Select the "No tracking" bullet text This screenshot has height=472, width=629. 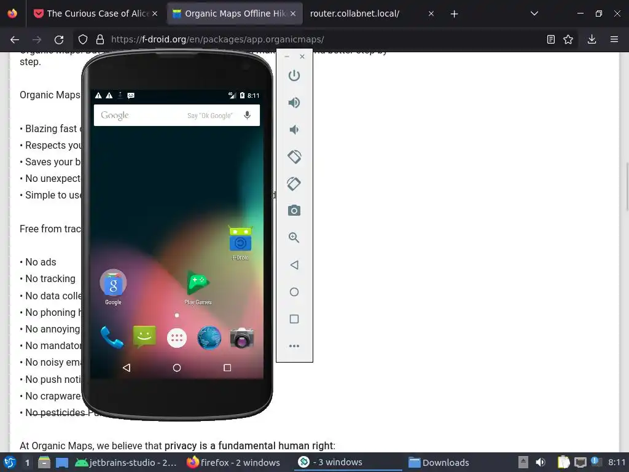[50, 279]
